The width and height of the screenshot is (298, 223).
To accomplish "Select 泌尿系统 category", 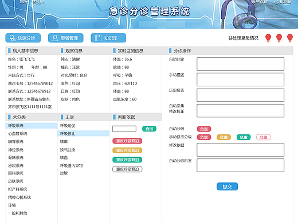I will (x=15, y=165).
